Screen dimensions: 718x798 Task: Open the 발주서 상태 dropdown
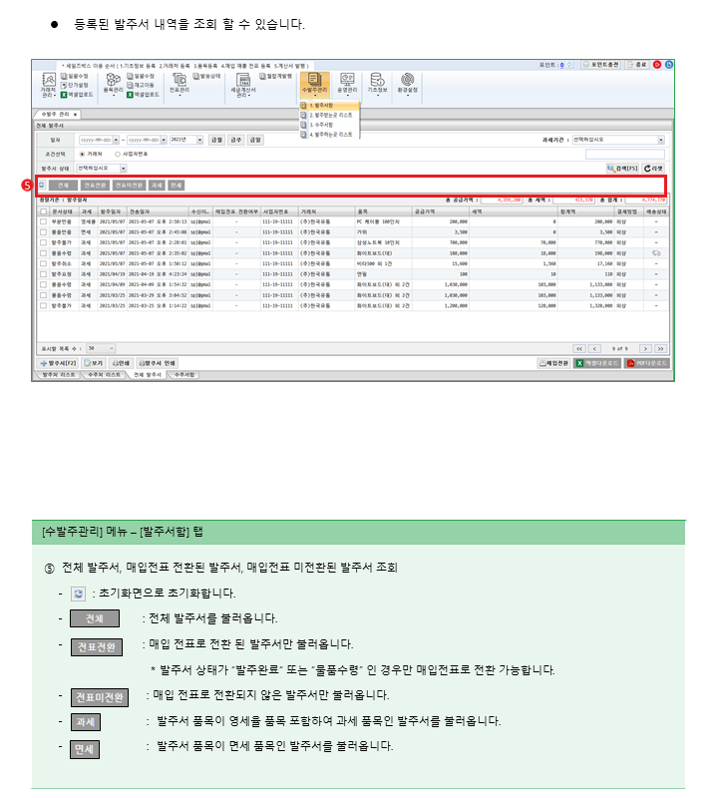click(123, 169)
